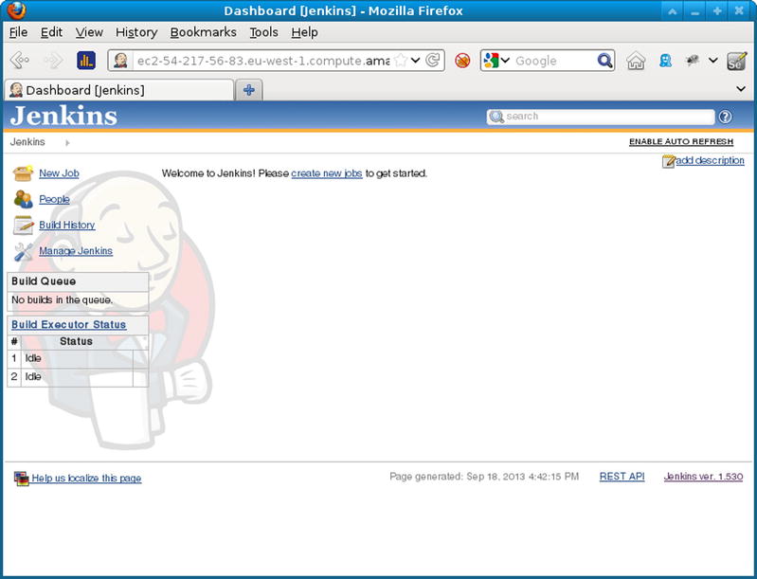Click Help us localize this page
757x579 pixels.
tap(86, 478)
